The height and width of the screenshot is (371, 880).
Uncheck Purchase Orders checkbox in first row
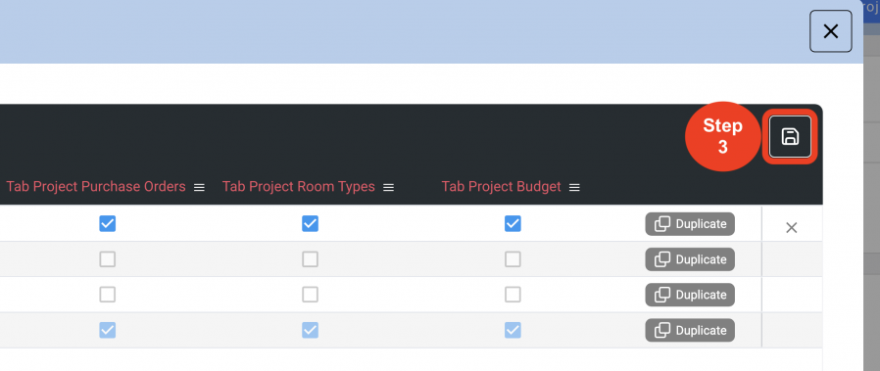point(107,223)
